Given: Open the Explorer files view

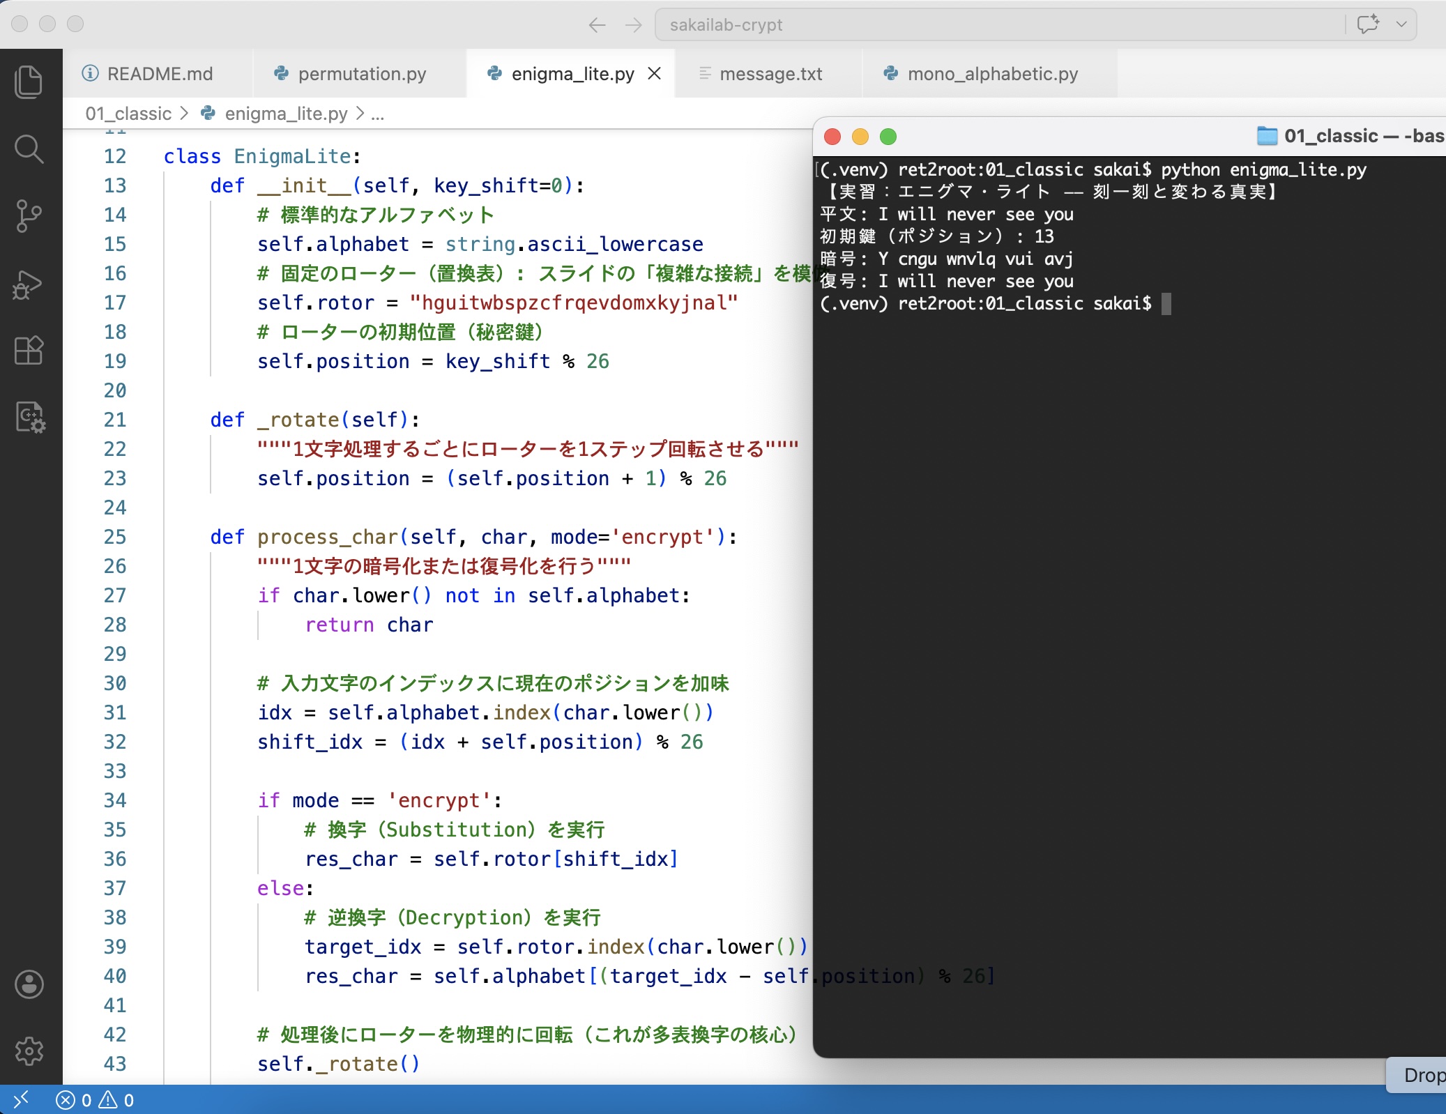Looking at the screenshot, I should pos(29,82).
